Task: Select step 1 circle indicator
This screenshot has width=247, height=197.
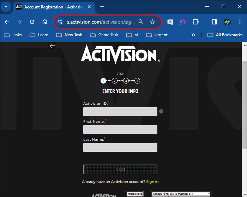Action: tap(103, 81)
